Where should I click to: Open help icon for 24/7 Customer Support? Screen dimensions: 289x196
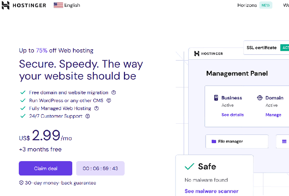[x=88, y=116]
